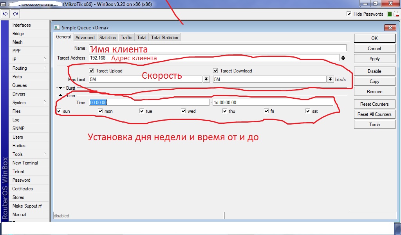
Task: Switch to the General tab
Action: (x=63, y=37)
